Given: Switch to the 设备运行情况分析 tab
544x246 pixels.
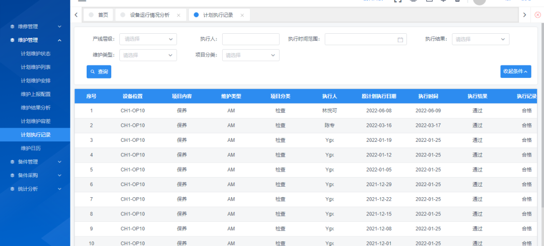Looking at the screenshot, I should point(151,15).
